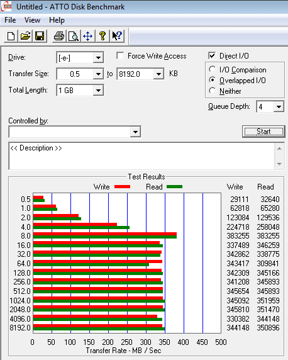
Task: Click read value 350896 in last row
Action: click(x=268, y=328)
